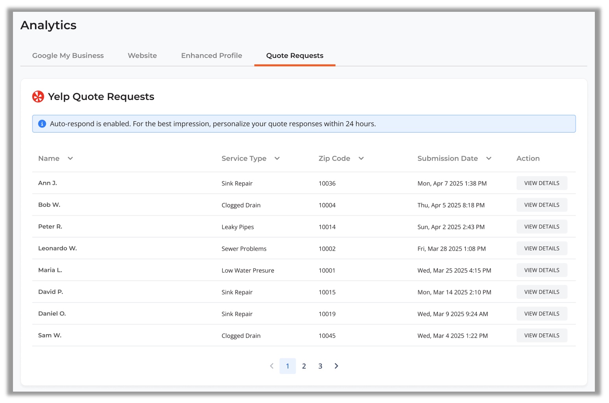Click the date Thu, Apr 5 2025 8:18 PM
Viewport: 609px width, 403px height.
(451, 205)
